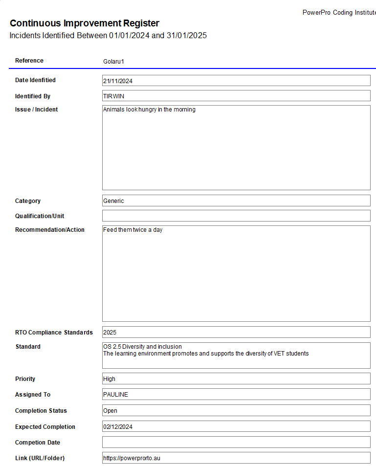Click the Incidents Identified Between date subtitle

(x=108, y=36)
